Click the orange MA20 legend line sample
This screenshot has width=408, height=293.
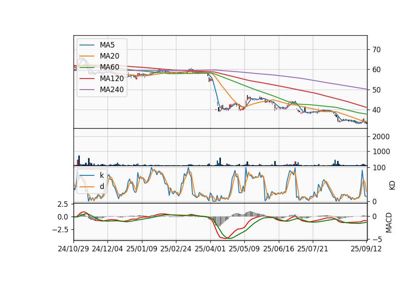coord(87,56)
